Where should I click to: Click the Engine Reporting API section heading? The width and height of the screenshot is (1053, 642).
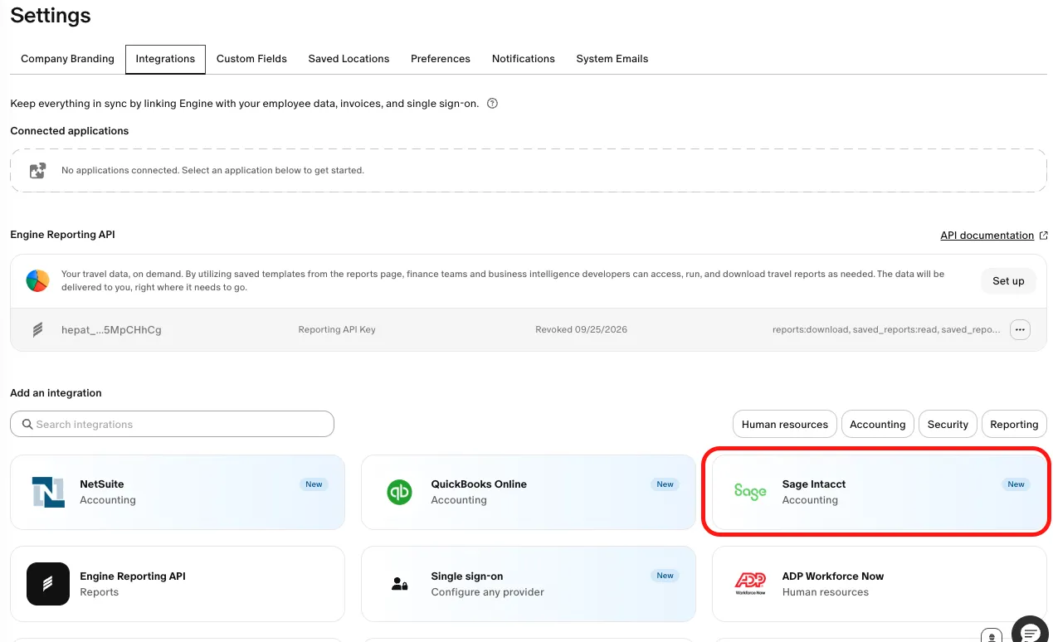(62, 235)
